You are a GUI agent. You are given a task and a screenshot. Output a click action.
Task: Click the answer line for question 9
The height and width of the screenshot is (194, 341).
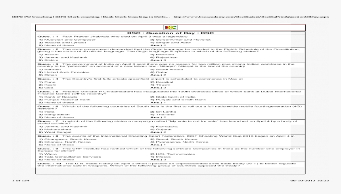(158, 160)
